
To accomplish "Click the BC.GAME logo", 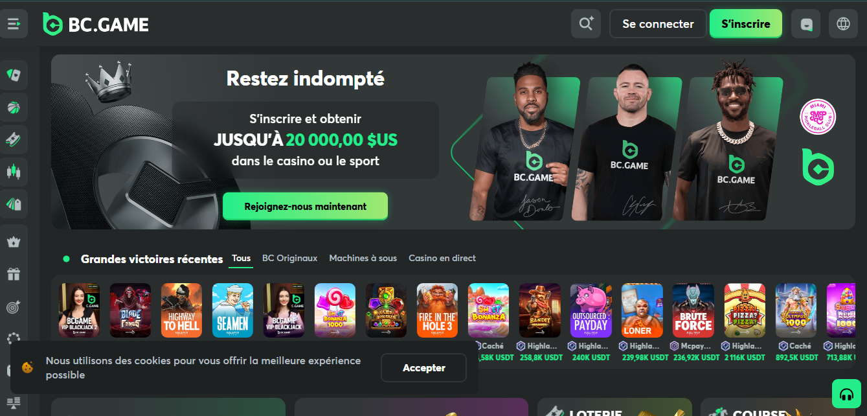I will (96, 25).
